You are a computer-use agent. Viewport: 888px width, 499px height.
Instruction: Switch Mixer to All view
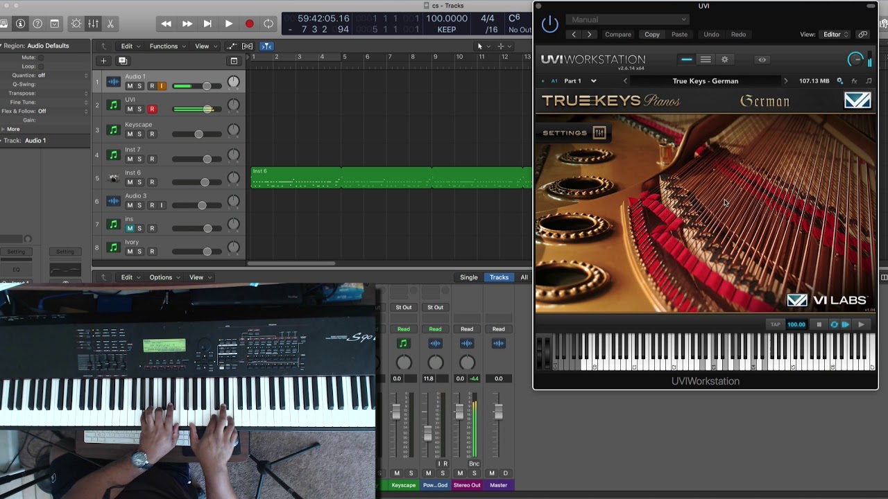pyautogui.click(x=524, y=277)
